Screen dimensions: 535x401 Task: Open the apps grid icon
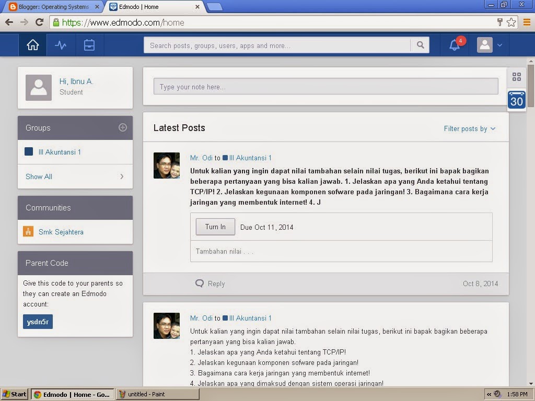click(517, 77)
